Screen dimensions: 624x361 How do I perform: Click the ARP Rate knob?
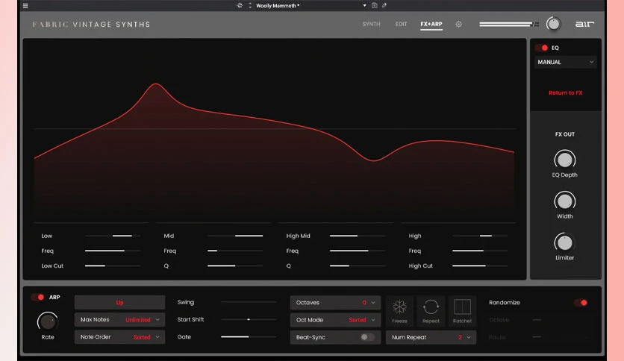48,321
